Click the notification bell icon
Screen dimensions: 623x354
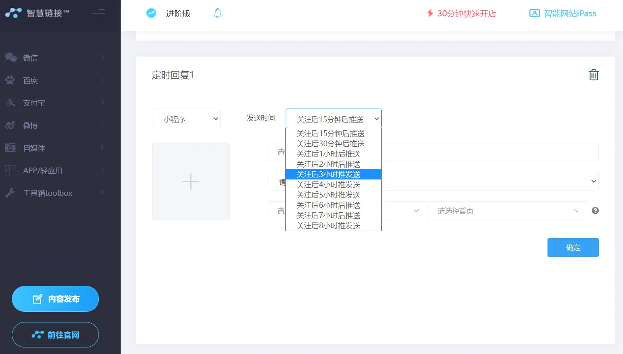tap(218, 13)
